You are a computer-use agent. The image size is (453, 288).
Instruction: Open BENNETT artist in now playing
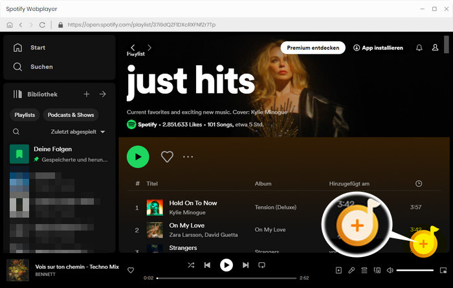pos(45,274)
